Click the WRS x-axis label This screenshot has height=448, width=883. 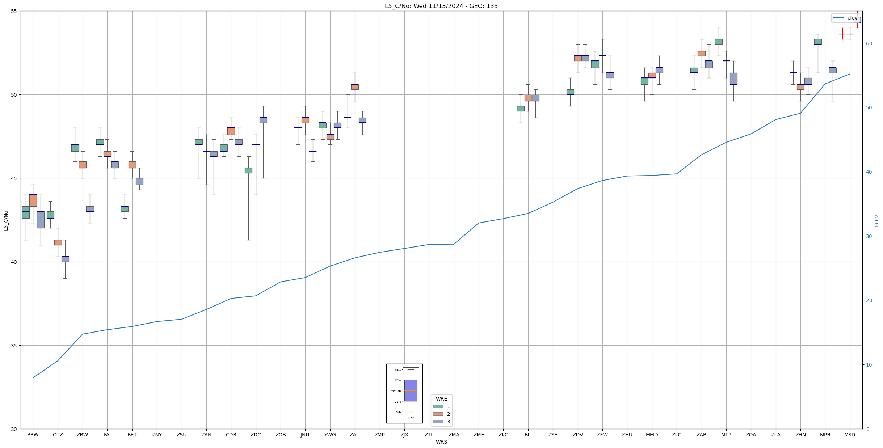point(441,442)
